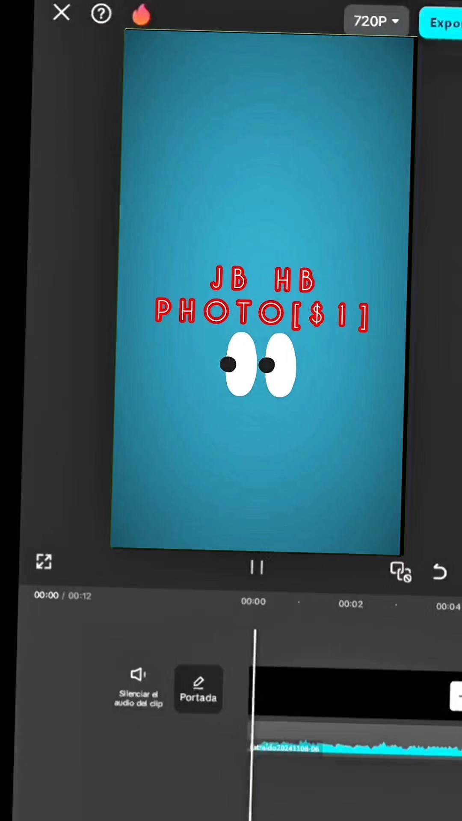462x821 pixels.
Task: Tap the cyan Export button
Action: (x=441, y=23)
